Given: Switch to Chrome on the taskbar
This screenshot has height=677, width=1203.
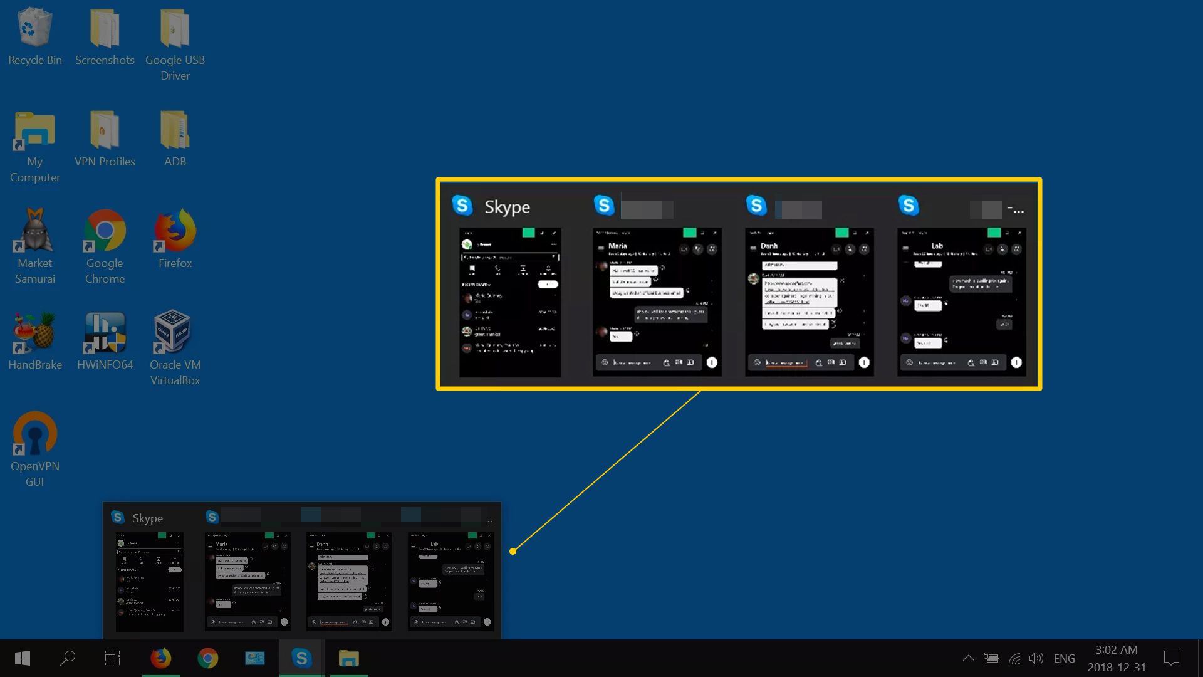Looking at the screenshot, I should [208, 658].
